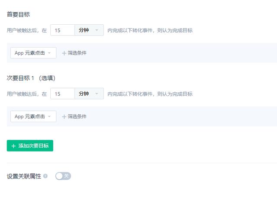The width and height of the screenshot is (277, 201).
Task: Expand the App 元素点击 event selector under 次要目标 1
Action: (x=33, y=117)
